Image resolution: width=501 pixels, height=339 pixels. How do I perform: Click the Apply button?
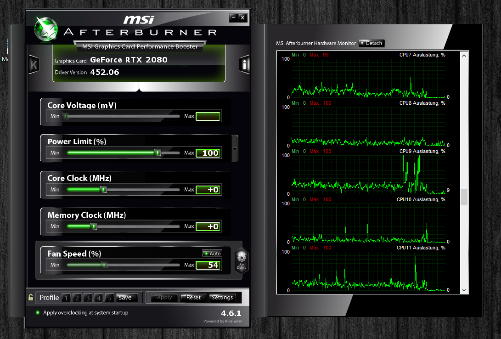tap(164, 298)
